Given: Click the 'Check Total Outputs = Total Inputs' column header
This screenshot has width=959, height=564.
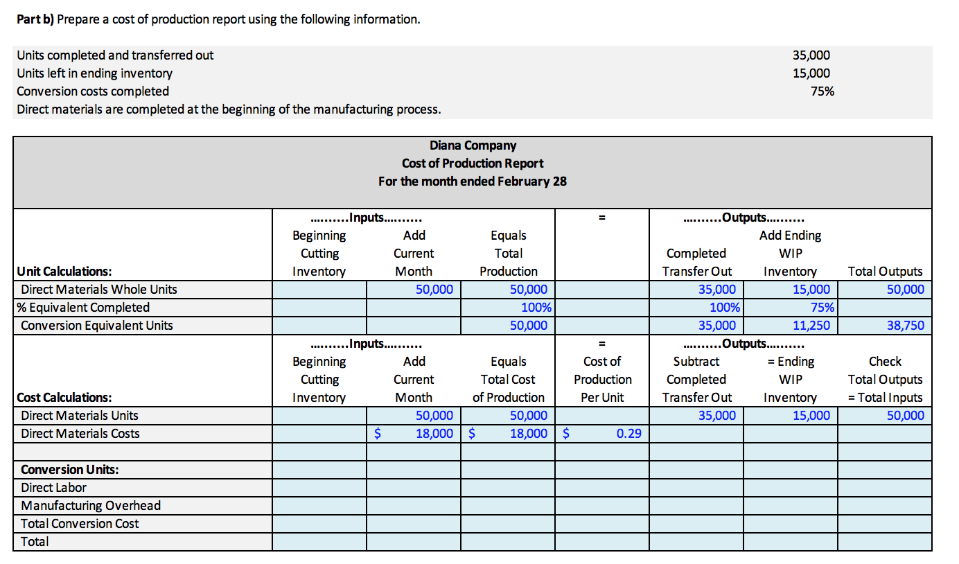Looking at the screenshot, I should tap(885, 380).
